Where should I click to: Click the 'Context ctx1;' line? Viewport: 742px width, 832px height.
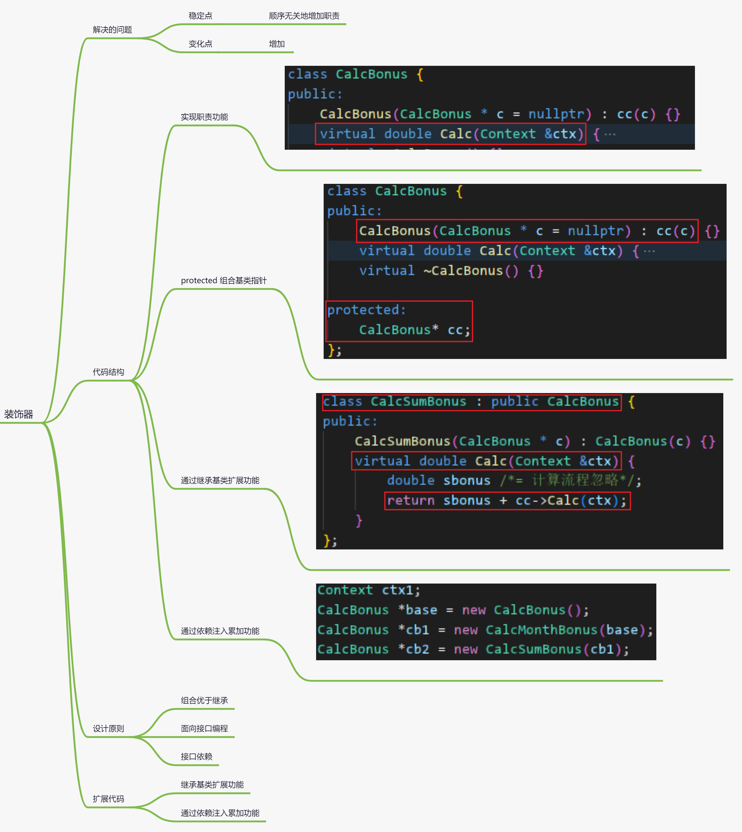point(369,590)
